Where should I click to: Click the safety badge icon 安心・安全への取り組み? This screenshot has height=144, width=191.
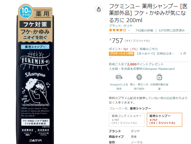tap(139, 77)
